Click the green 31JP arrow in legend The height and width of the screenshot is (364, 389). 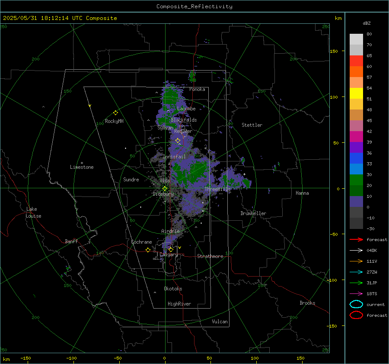pyautogui.click(x=356, y=283)
